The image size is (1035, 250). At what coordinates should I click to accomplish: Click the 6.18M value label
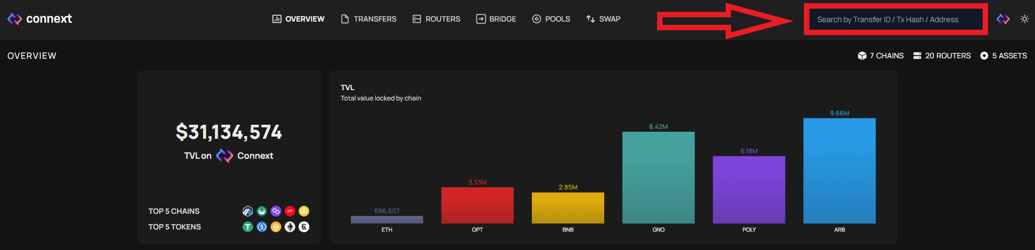[749, 151]
